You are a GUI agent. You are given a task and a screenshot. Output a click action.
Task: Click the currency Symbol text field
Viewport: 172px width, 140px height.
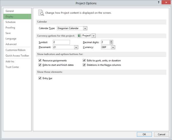click(61, 42)
